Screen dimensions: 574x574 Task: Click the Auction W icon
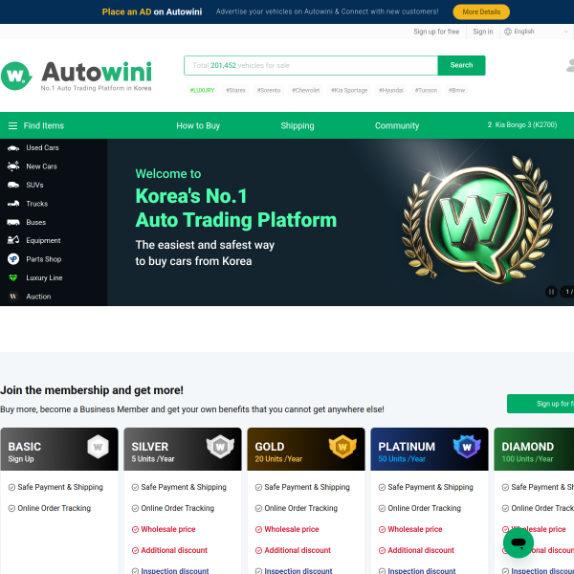[x=13, y=297]
